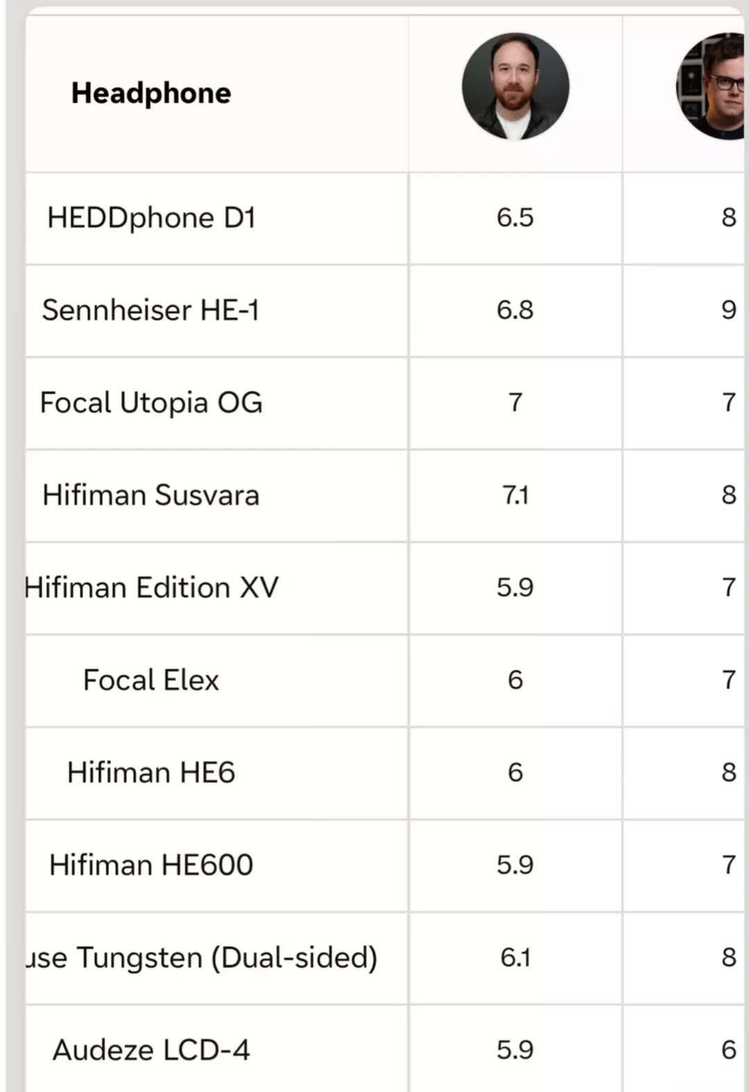
Task: Select the HEDDphone D1 row name
Action: click(x=151, y=218)
